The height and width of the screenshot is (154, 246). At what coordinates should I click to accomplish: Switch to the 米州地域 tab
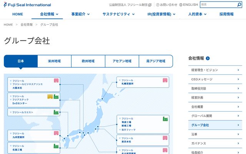coord(55,61)
